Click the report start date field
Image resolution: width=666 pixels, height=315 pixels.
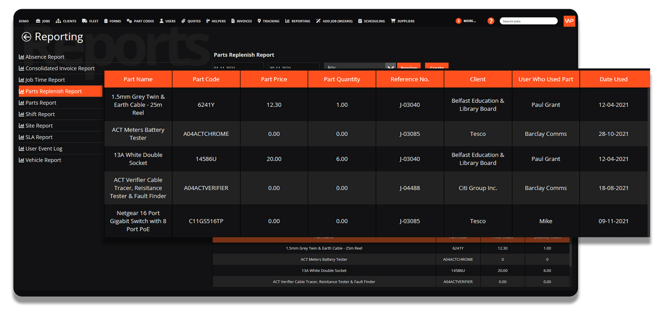click(x=238, y=67)
